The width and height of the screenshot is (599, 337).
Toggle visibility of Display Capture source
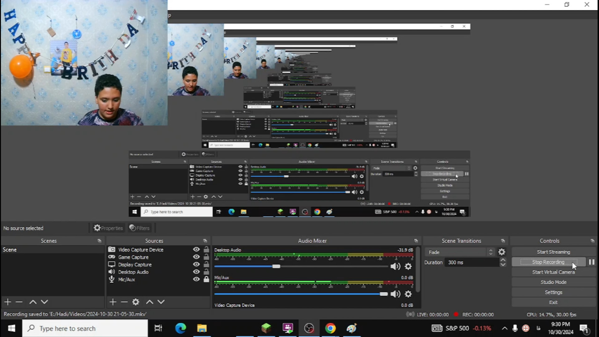196,264
